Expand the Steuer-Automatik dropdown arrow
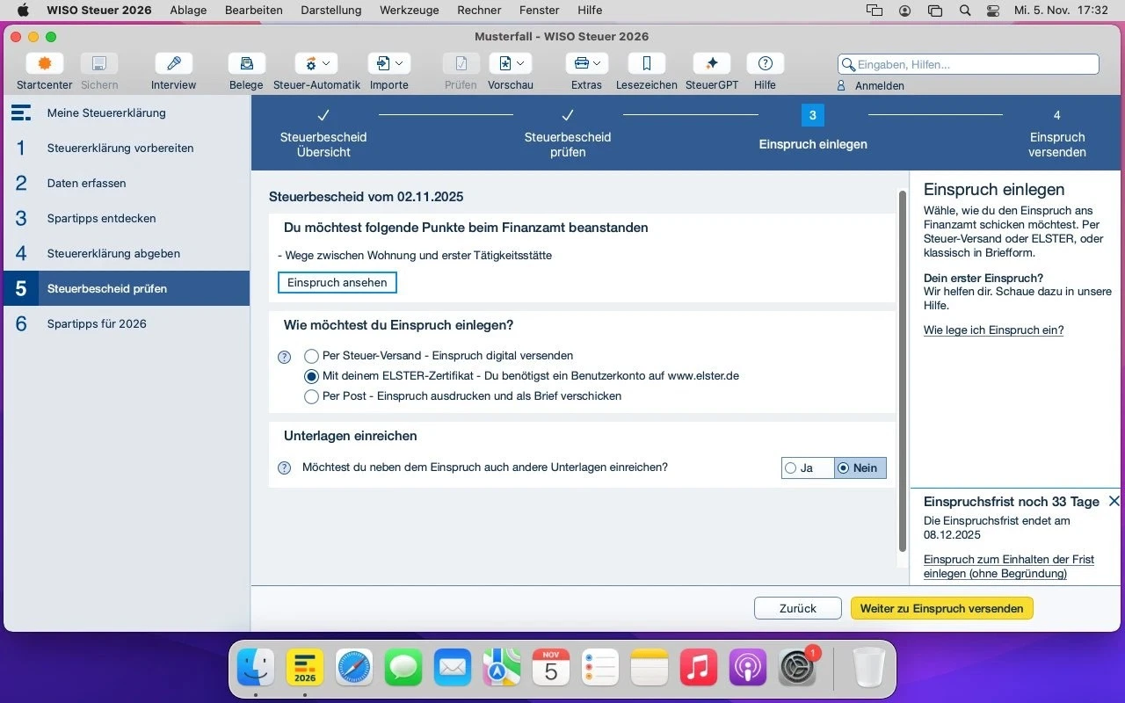 [326, 63]
